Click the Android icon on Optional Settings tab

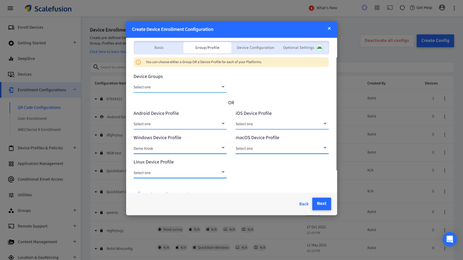tap(320, 47)
